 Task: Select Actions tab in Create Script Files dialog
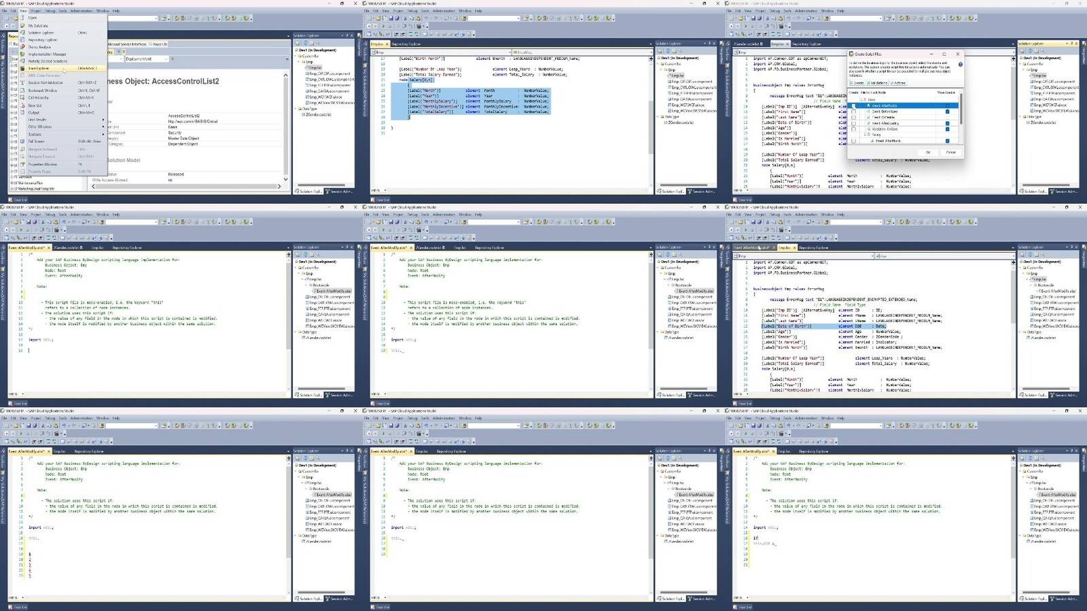[899, 83]
